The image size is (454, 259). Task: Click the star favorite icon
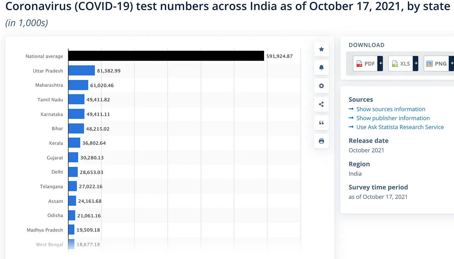[321, 49]
